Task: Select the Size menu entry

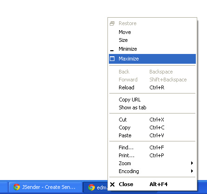Action: [152, 40]
